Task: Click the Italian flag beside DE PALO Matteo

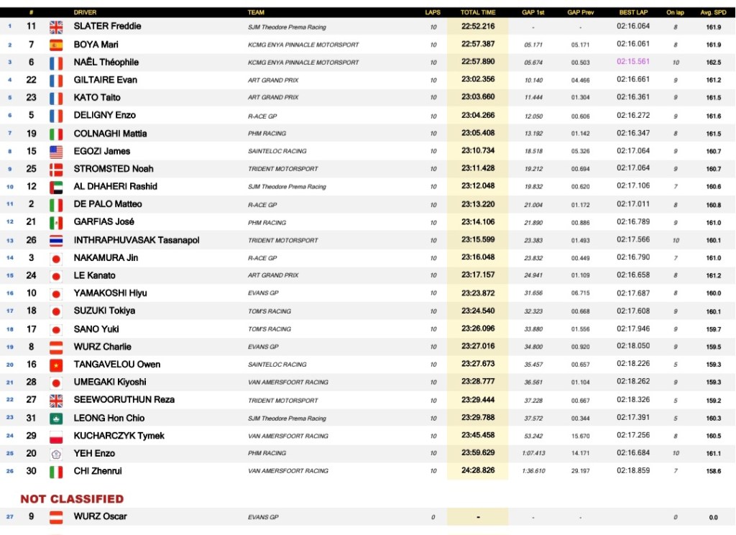Action: pos(56,205)
